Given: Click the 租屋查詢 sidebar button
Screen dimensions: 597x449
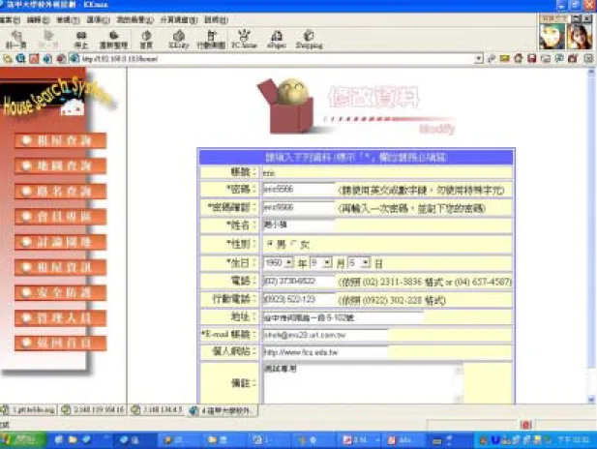Looking at the screenshot, I should 61,140.
